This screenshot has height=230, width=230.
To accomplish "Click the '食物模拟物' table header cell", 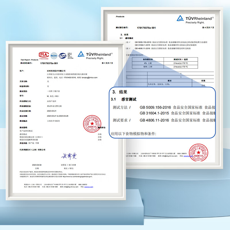I will (x=148, y=59).
